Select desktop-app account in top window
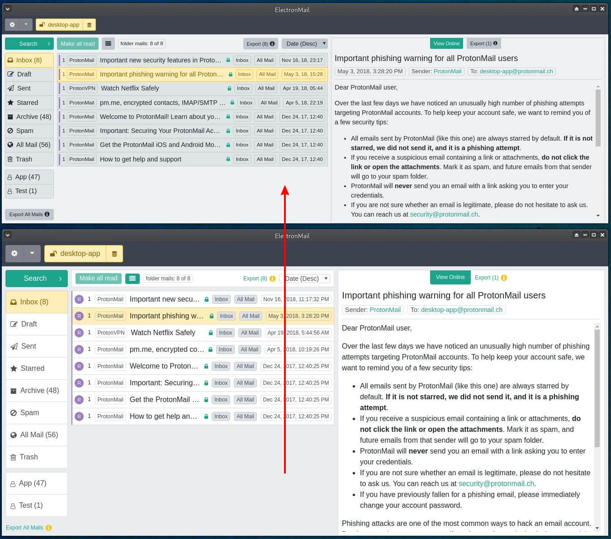 59,25
